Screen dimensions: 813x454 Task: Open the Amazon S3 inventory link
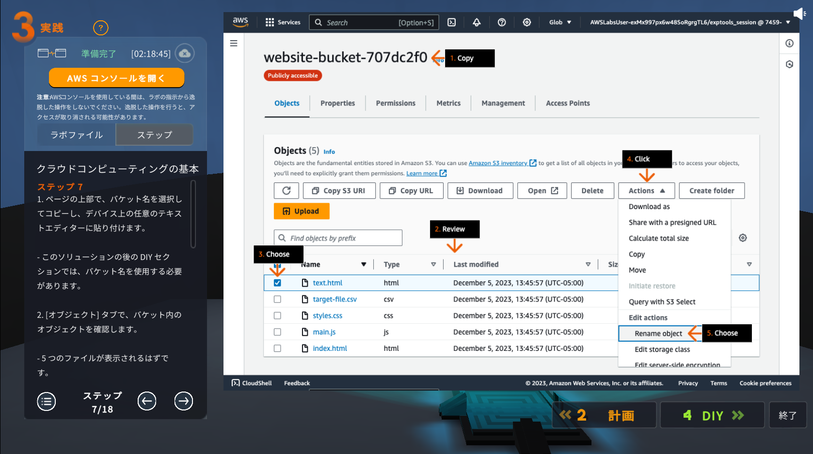pyautogui.click(x=498, y=163)
